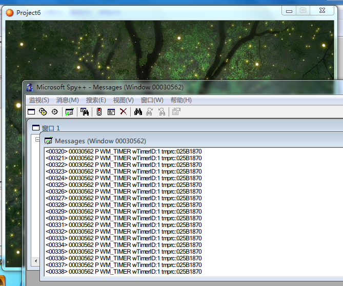Select message line <00322>

point(124,165)
